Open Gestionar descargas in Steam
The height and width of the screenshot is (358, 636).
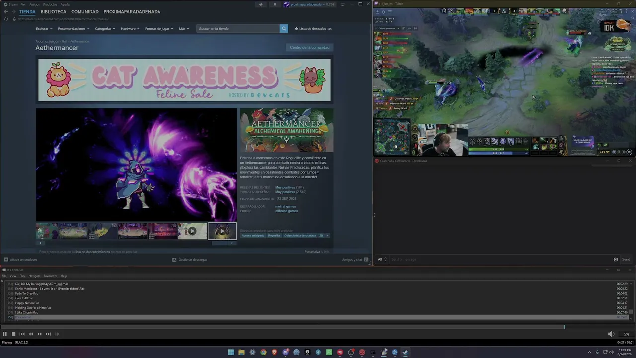point(189,259)
